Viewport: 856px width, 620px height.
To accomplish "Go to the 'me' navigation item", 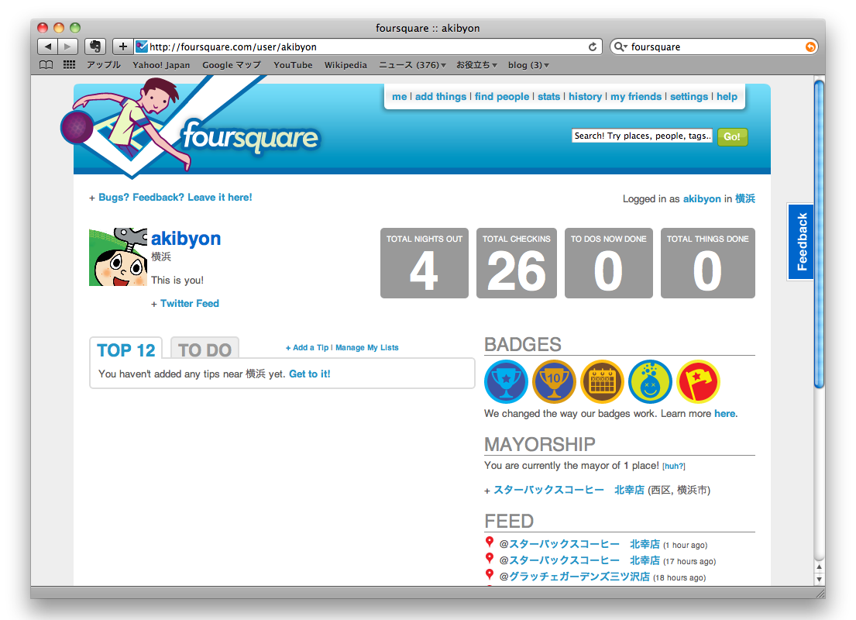I will [399, 97].
